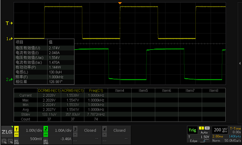Select channel 2 ground level marker
This screenshot has width=242, height=145.
(9, 80)
